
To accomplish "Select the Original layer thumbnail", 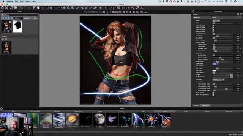I will [6, 48].
